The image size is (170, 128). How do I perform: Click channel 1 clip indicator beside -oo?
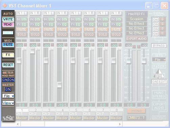pyautogui.click(x=25, y=45)
